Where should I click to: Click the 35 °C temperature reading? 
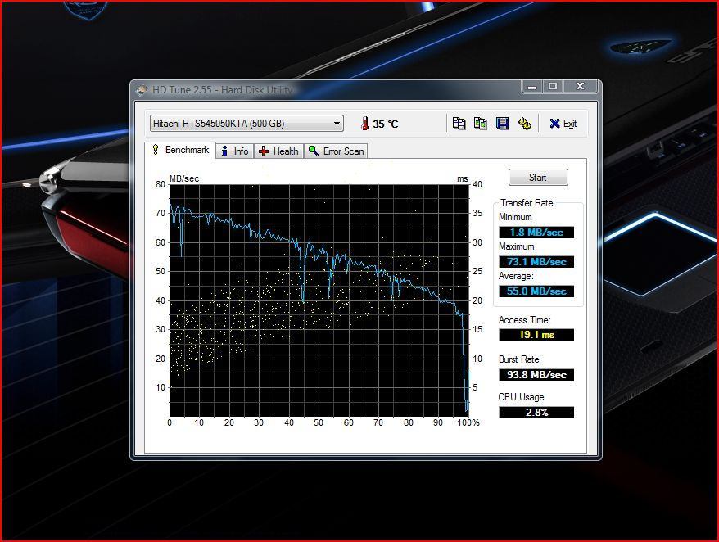(385, 124)
